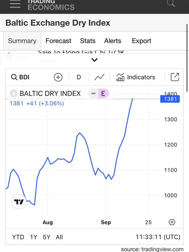Viewport: 189px width, 252px height.
Task: Toggle the purple E events badge
Action: (x=103, y=93)
